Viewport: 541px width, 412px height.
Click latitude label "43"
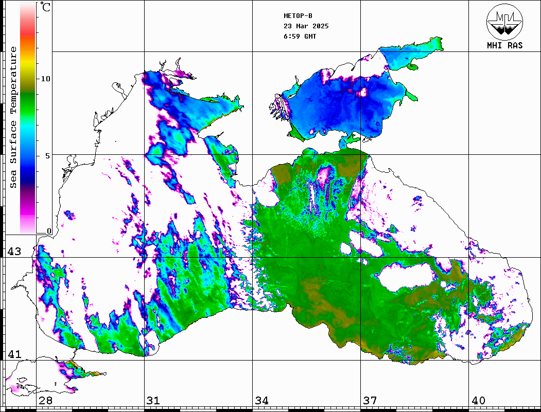14,252
